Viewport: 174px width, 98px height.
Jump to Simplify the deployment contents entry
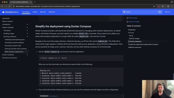[x=143, y=44]
